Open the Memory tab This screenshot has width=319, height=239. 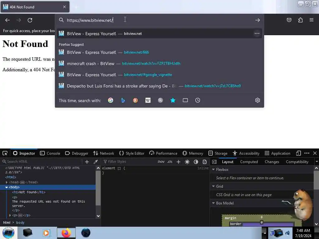193,153
